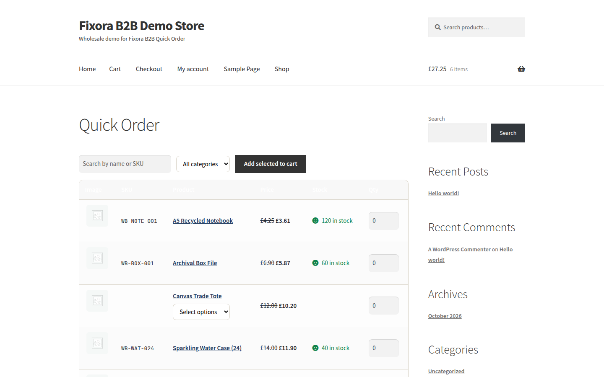Focus the Search products header field

[476, 27]
